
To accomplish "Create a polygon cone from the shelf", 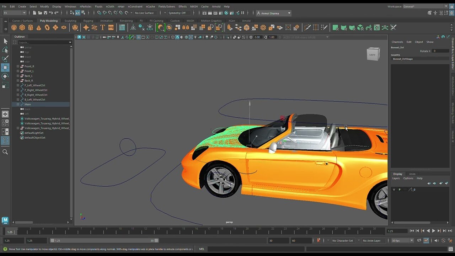I will click(39, 27).
